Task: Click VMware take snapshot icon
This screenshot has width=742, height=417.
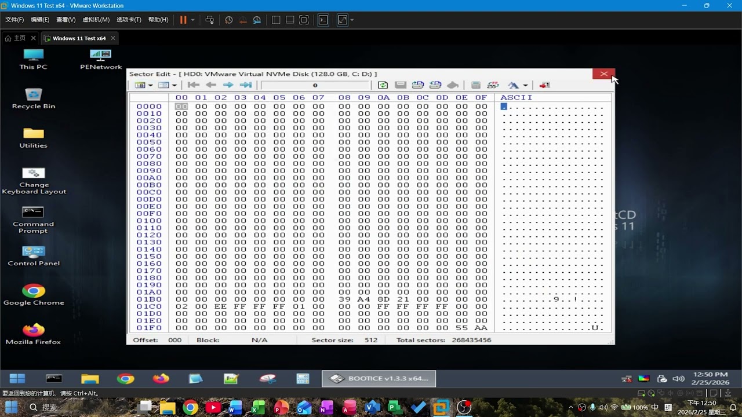Action: [229, 20]
